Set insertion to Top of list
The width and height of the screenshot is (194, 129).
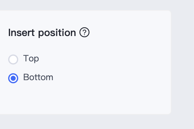coord(13,59)
